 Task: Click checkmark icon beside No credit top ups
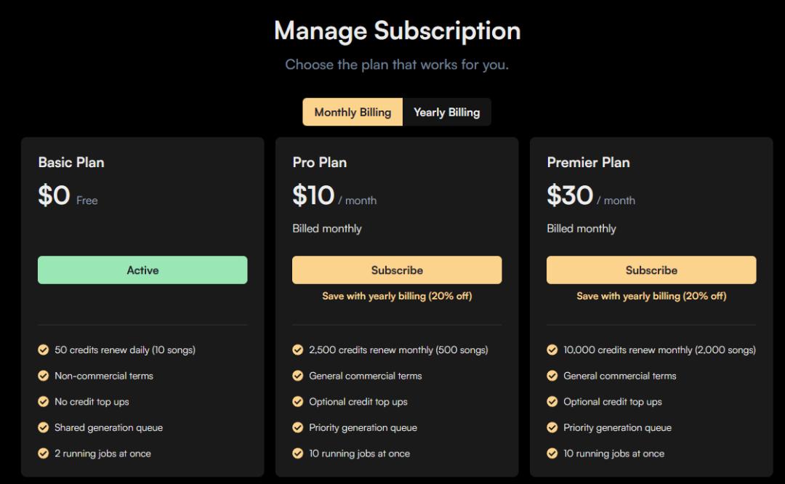44,402
